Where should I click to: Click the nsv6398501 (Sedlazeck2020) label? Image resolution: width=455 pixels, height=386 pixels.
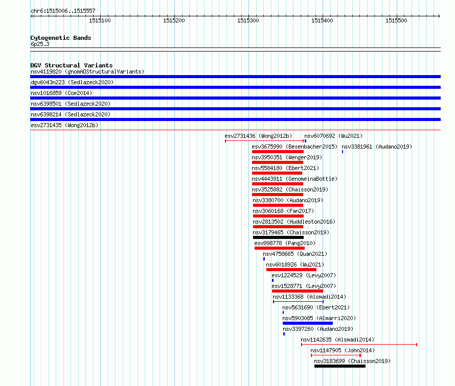point(71,104)
